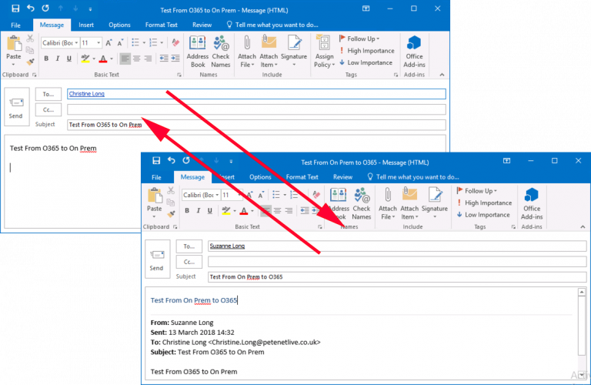
Task: Click message body scrollbar in front window
Action: 582,333
